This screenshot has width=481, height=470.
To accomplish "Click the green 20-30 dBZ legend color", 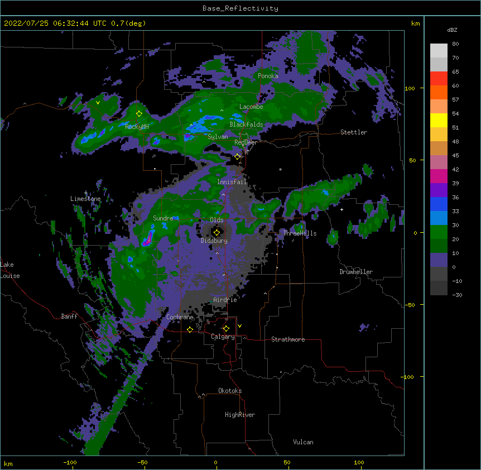I will 439,232.
